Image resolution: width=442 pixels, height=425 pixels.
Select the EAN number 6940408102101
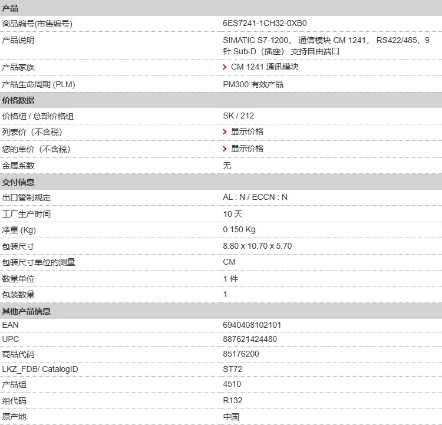tap(252, 325)
